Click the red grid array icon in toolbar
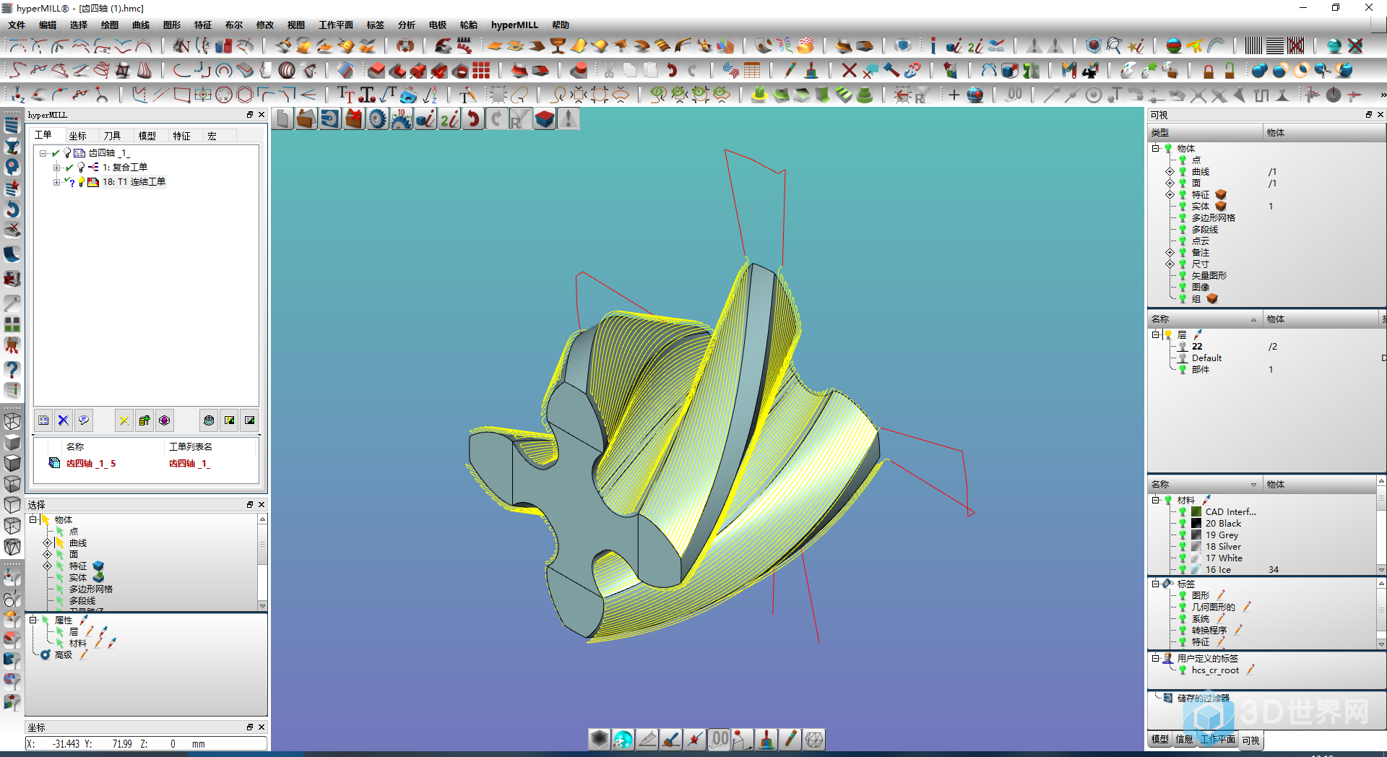The height and width of the screenshot is (757, 1387). click(481, 70)
